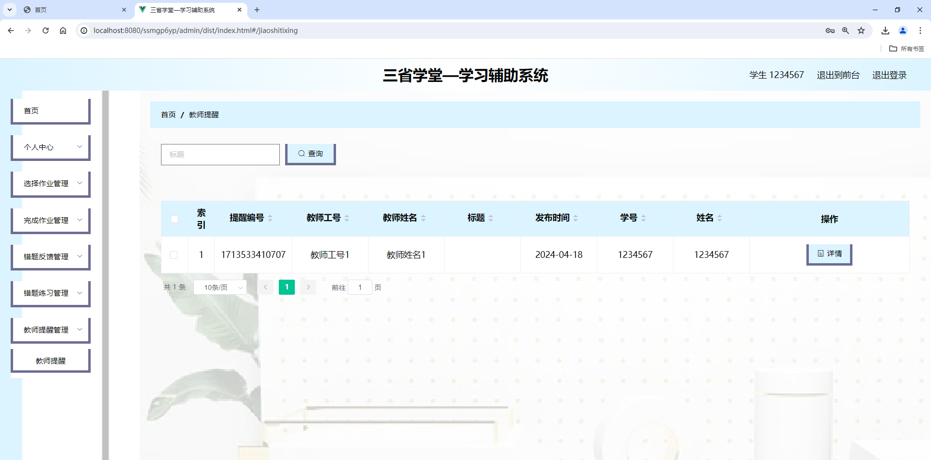Expand the 个人中心 sidebar section
Viewport: 931px width, 460px height.
point(50,146)
